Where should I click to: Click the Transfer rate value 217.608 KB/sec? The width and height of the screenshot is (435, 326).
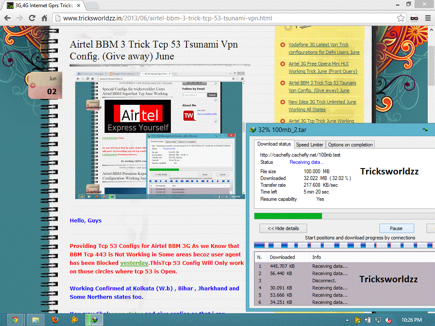pos(321,185)
